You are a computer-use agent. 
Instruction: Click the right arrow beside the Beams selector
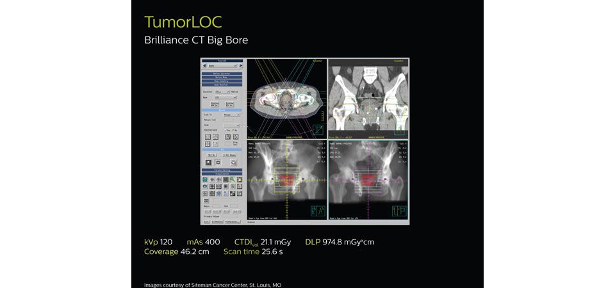241,65
